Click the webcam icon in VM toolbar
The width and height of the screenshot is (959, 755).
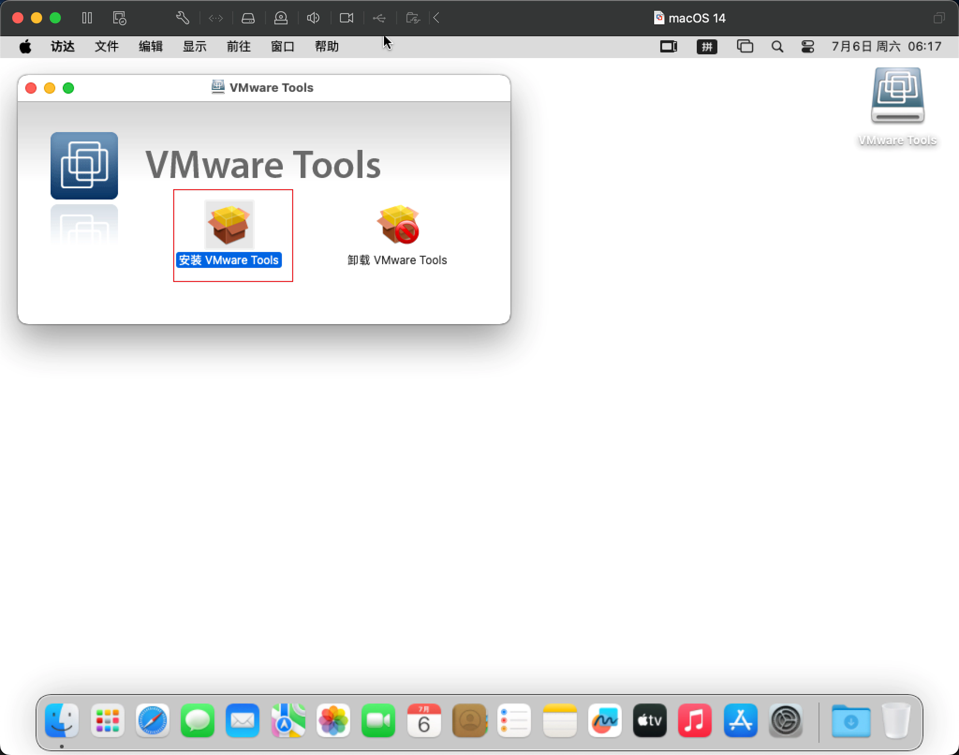(x=346, y=18)
